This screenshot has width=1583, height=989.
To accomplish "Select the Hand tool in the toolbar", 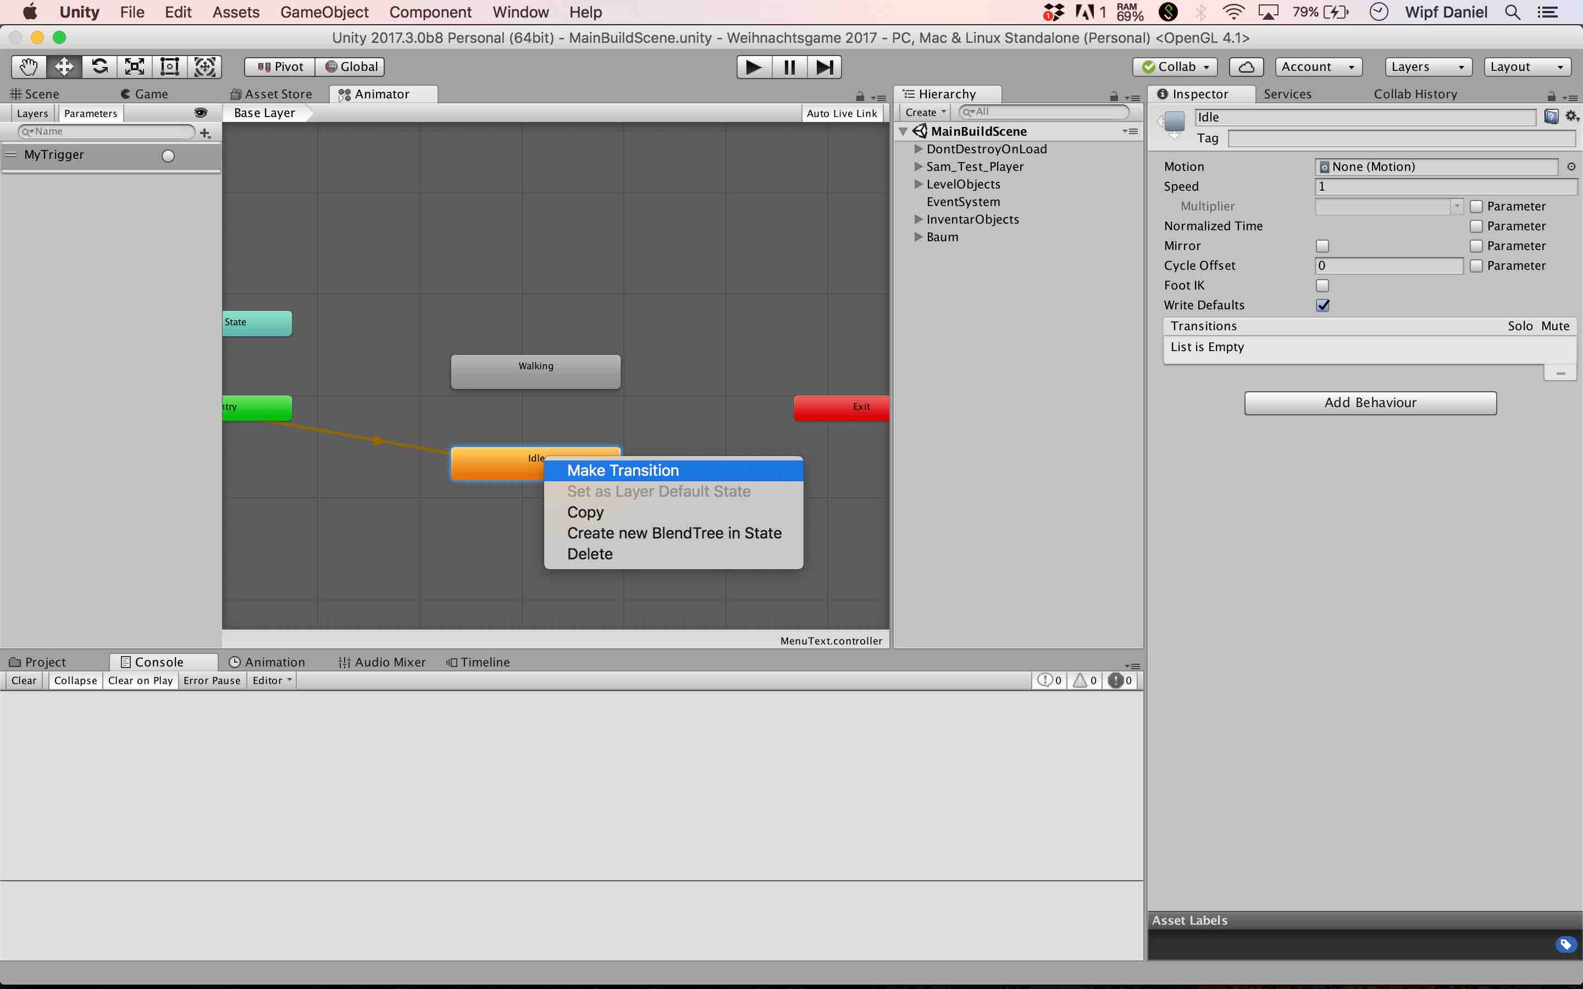I will tap(28, 66).
